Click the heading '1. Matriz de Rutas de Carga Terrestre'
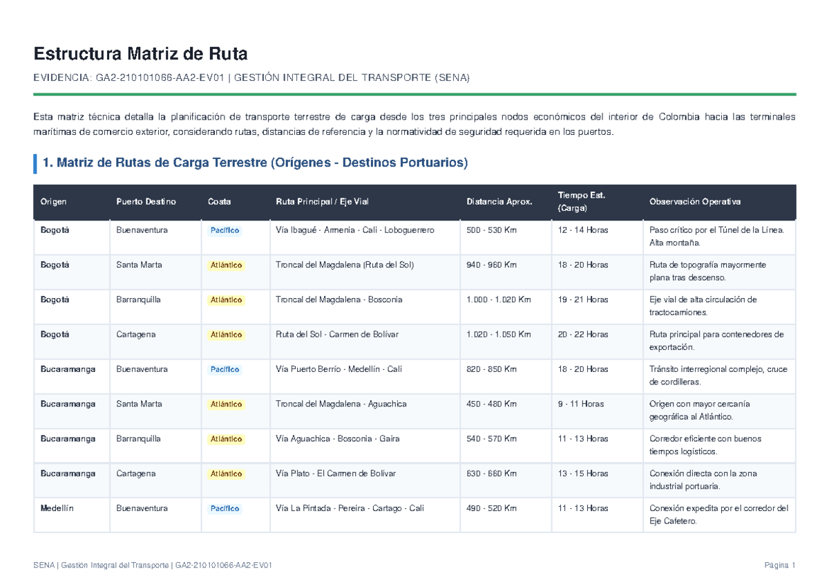The image size is (829, 587). [x=255, y=163]
